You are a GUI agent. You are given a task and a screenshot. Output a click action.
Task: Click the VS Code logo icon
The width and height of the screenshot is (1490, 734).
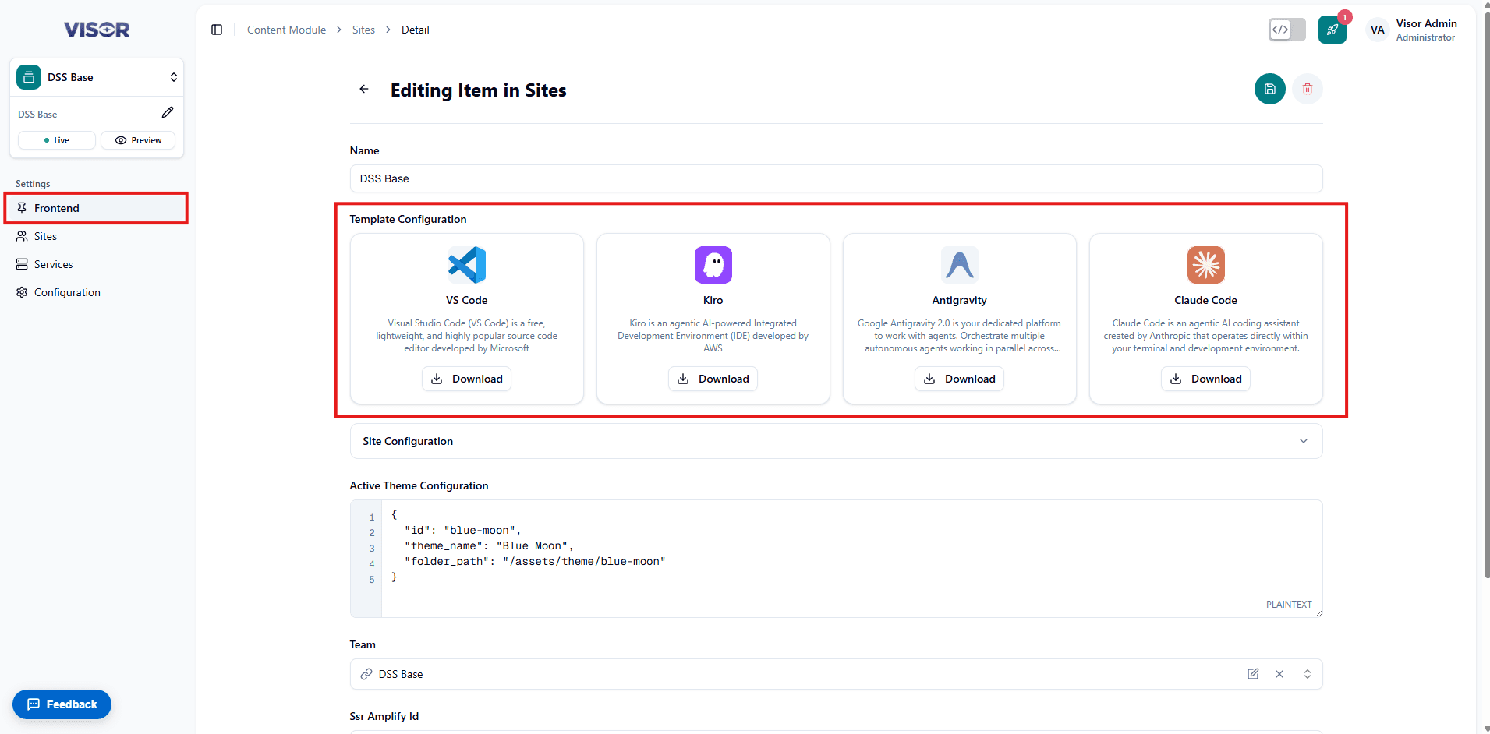coord(467,265)
